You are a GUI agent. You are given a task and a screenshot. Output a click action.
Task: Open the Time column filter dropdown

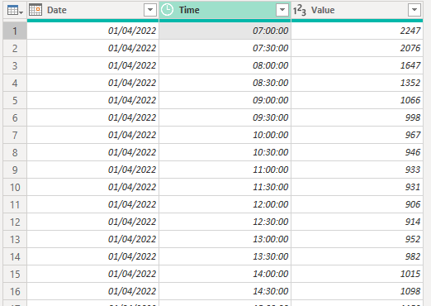(x=282, y=10)
